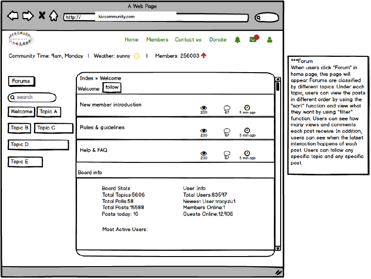
Task: Click the browser back arrow
Action: (13, 16)
